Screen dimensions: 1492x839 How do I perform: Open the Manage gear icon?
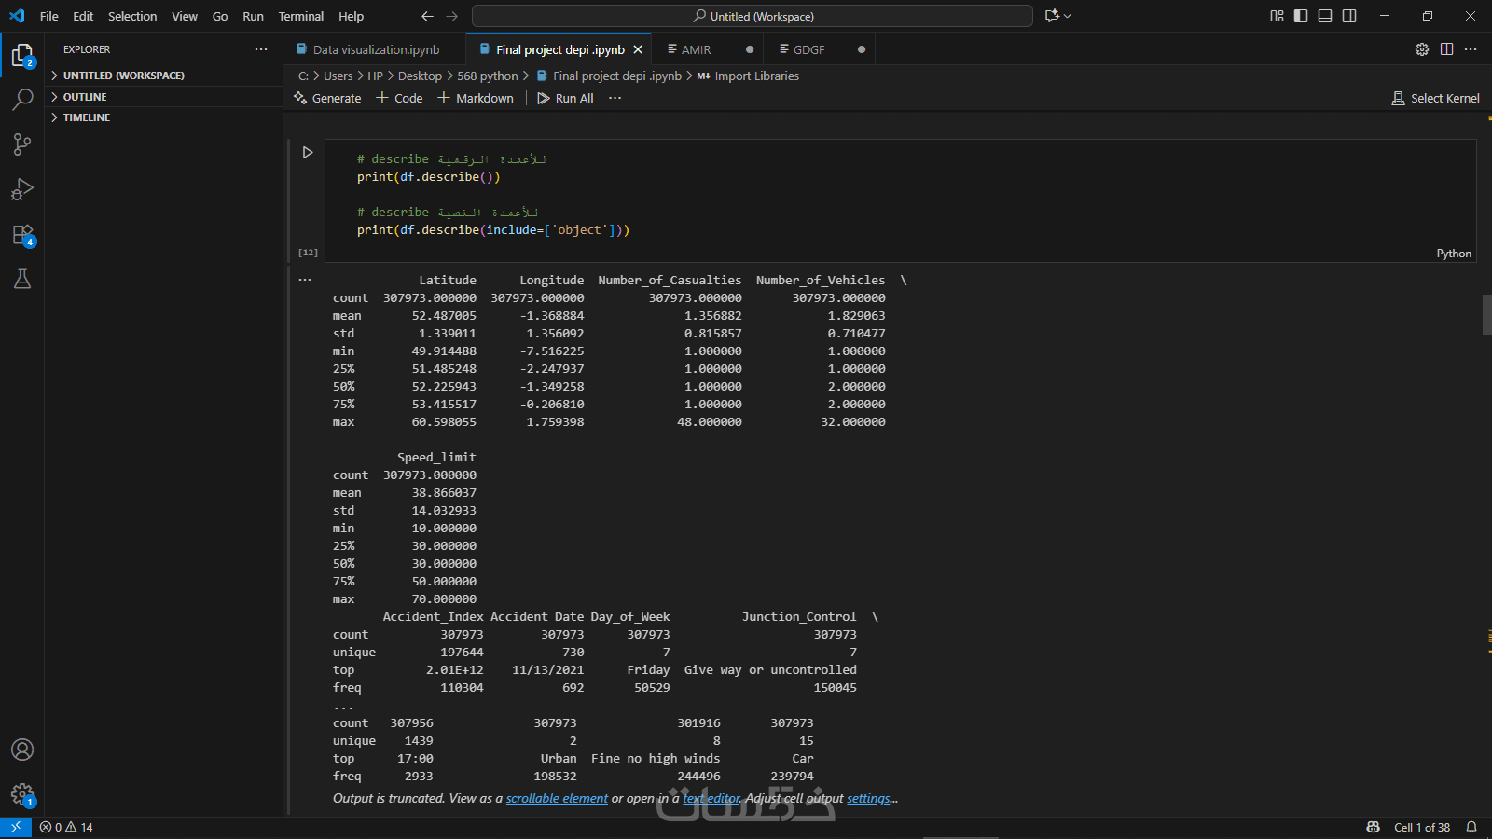(22, 794)
